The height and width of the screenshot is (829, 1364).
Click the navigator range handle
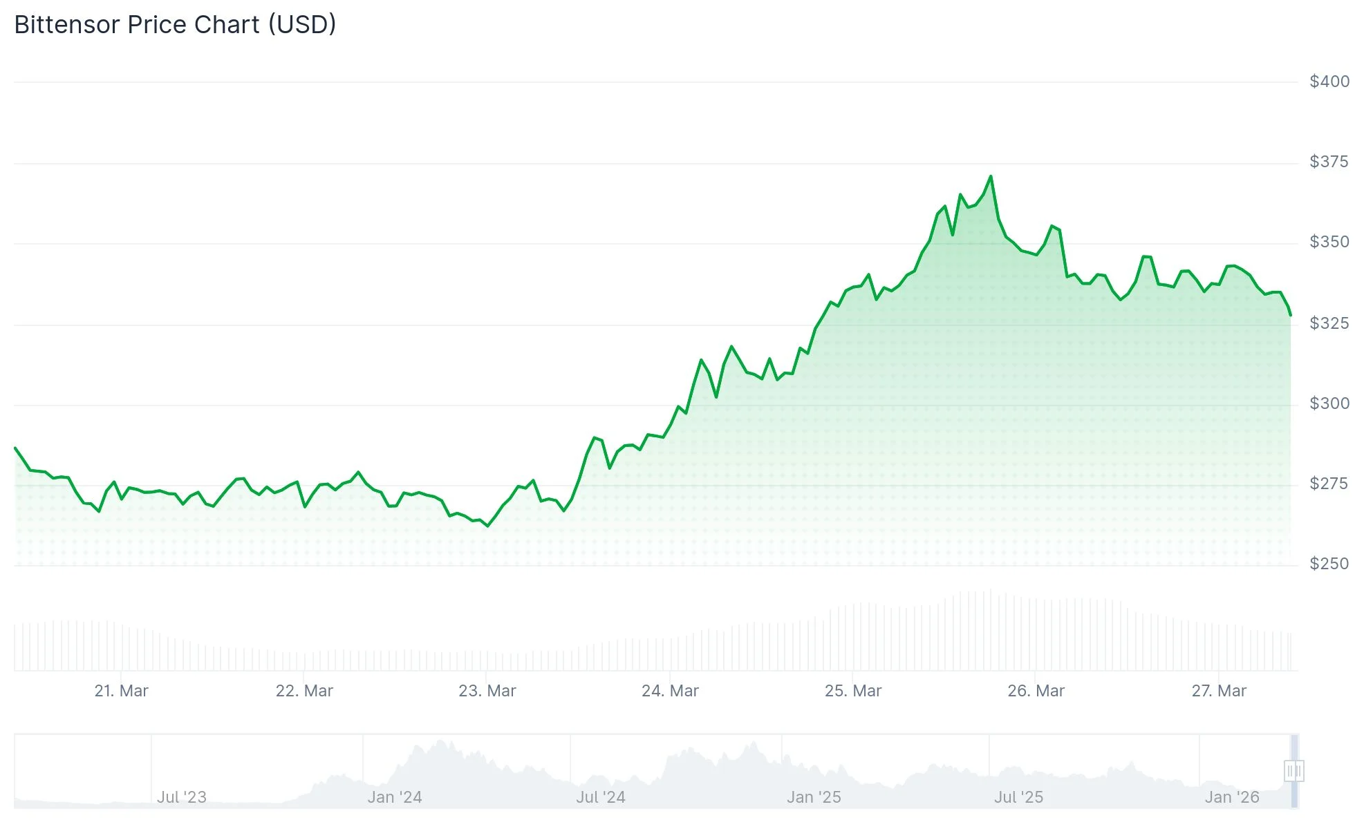pyautogui.click(x=1293, y=770)
